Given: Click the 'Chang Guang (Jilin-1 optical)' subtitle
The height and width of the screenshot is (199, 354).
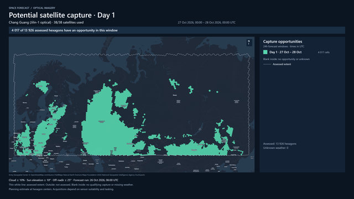Looking at the screenshot, I should click(46, 22).
